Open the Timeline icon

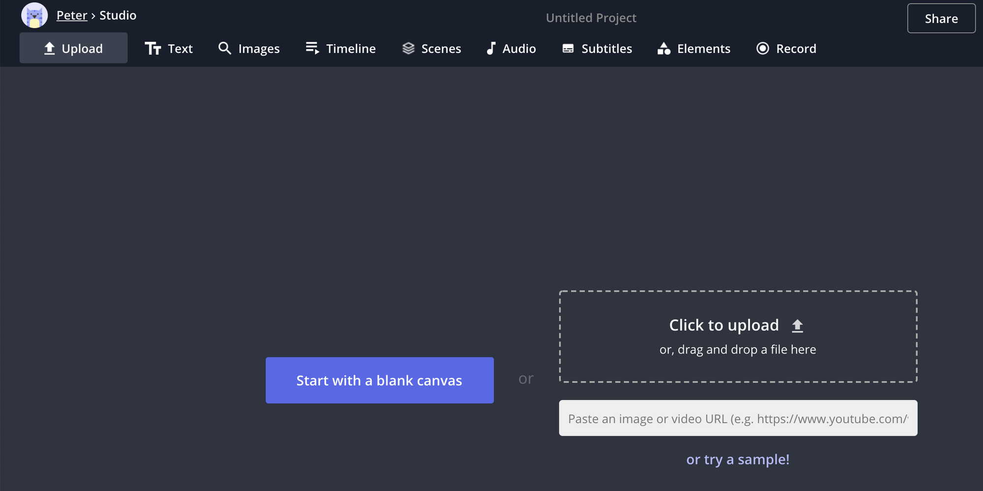click(x=312, y=48)
